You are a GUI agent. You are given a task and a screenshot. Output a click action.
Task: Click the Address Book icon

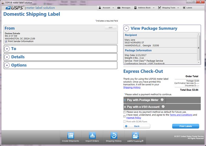coord(135,8)
